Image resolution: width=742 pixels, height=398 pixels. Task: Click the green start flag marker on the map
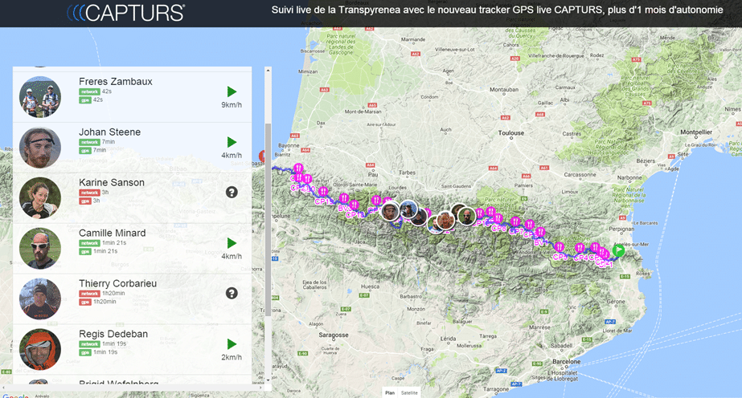point(618,250)
